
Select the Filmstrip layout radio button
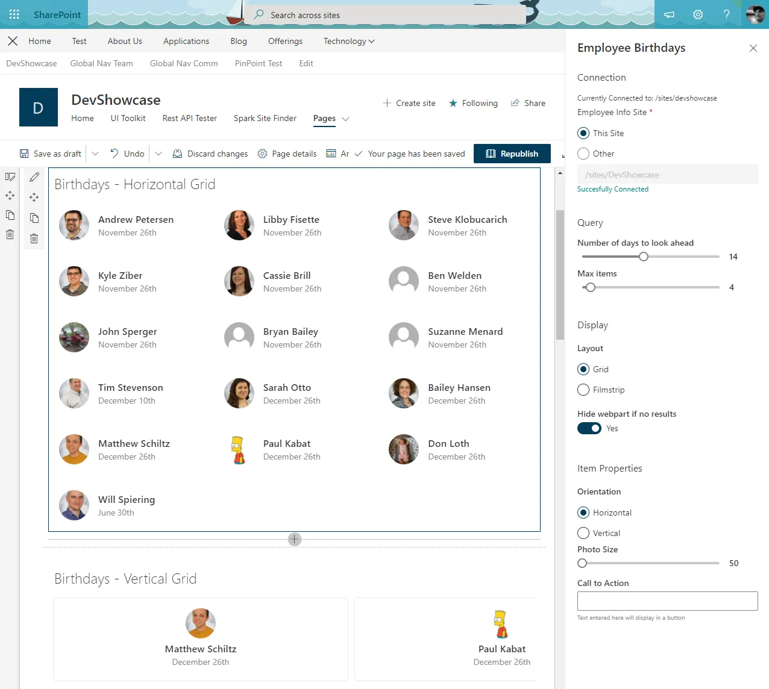(x=583, y=390)
